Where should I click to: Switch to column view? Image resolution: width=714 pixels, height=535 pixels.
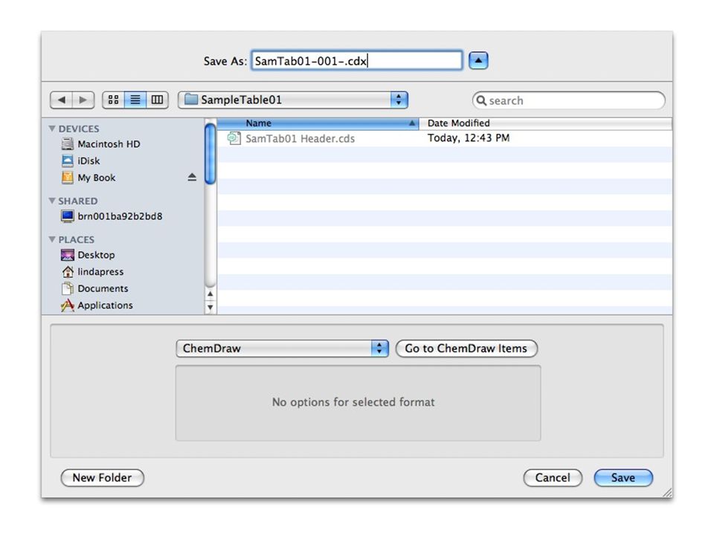(157, 100)
